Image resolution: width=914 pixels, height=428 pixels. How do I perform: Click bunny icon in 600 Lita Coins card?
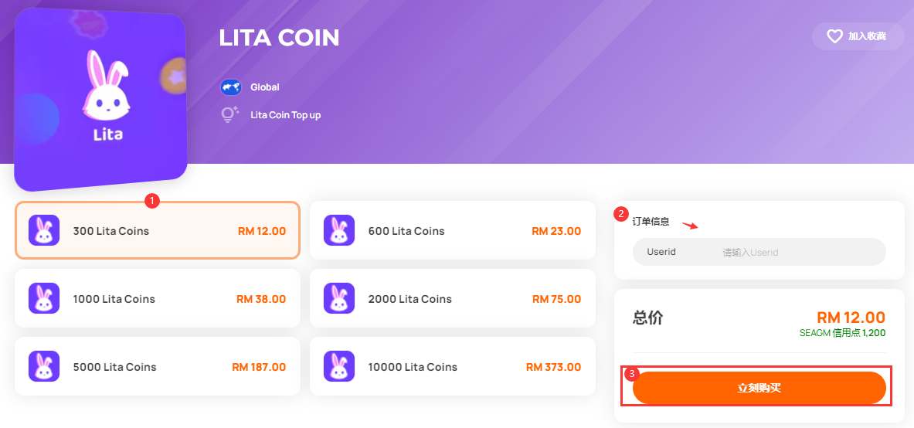click(339, 230)
